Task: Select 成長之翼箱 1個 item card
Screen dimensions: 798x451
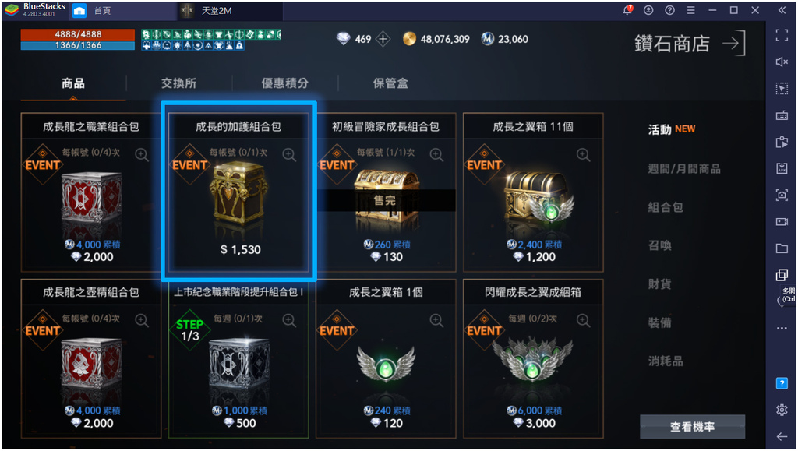Action: point(386,358)
